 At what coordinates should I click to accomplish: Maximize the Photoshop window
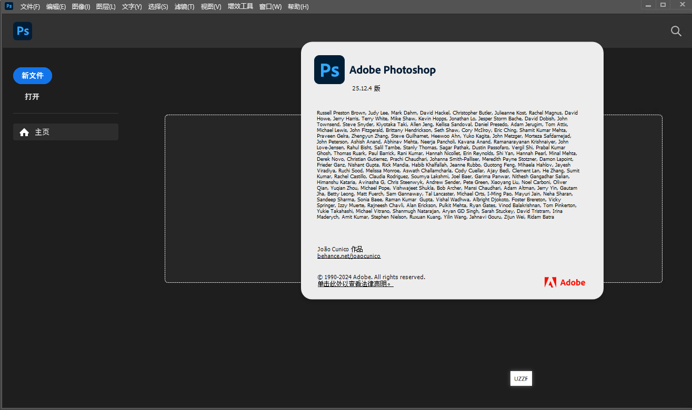pyautogui.click(x=663, y=5)
